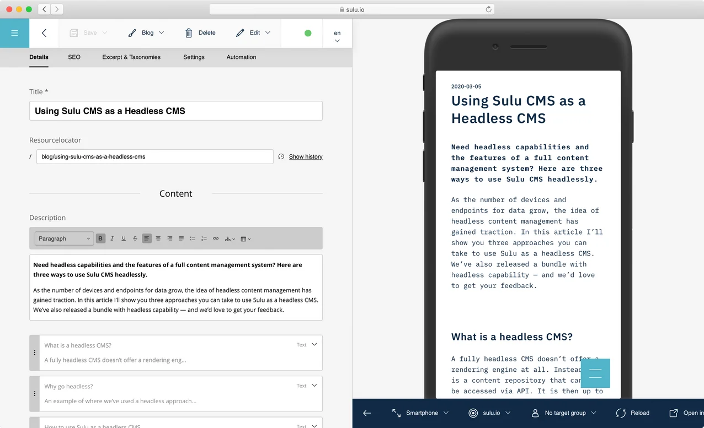The image size is (704, 428).
Task: Click the Show history link
Action: pyautogui.click(x=305, y=156)
